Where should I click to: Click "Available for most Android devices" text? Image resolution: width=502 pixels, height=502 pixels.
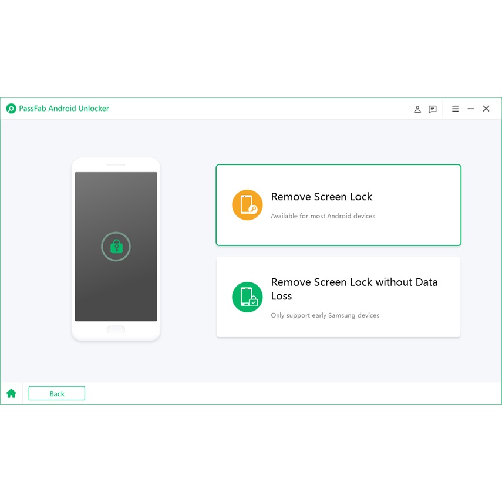coord(323,216)
